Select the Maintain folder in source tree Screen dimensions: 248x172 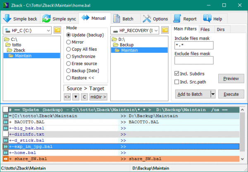click(32, 56)
